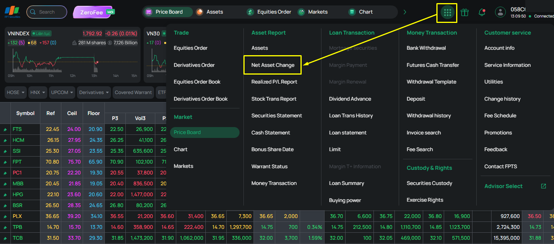Open Account info in Customer service
554x244 pixels.
pos(499,48)
